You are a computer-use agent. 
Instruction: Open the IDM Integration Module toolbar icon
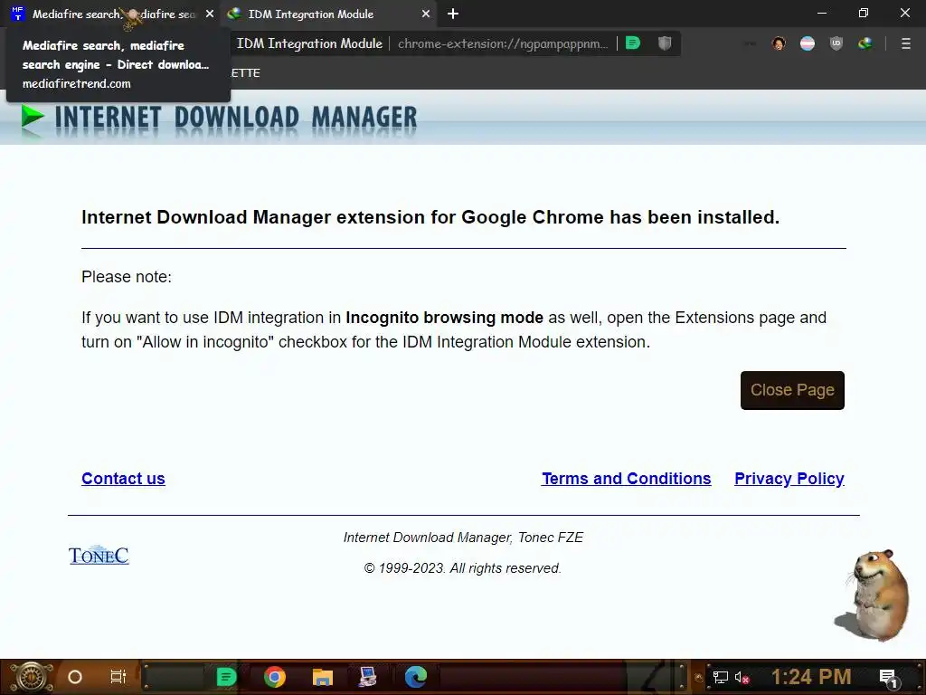865,43
